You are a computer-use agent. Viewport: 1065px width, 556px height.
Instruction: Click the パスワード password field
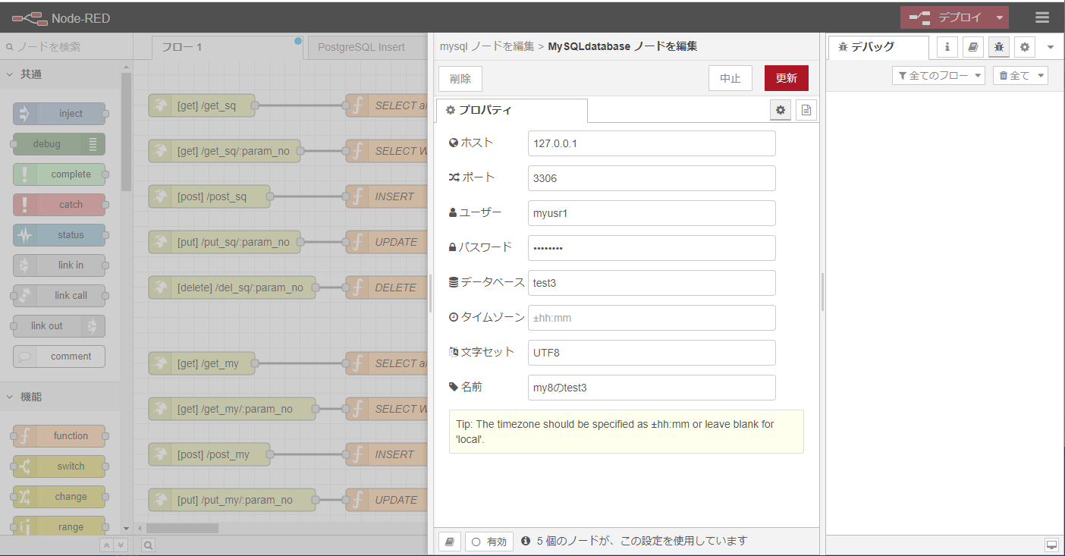652,248
